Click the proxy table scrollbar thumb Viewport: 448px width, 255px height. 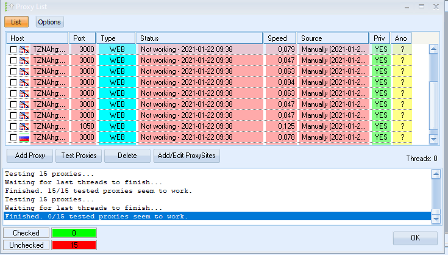(x=433, y=105)
